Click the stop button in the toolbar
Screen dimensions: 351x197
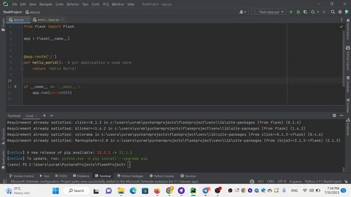pos(324,12)
